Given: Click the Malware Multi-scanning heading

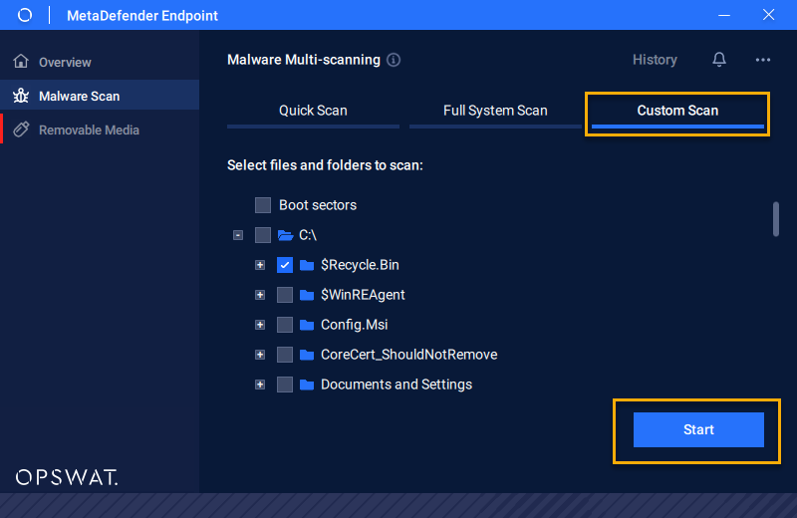Looking at the screenshot, I should pos(304,60).
